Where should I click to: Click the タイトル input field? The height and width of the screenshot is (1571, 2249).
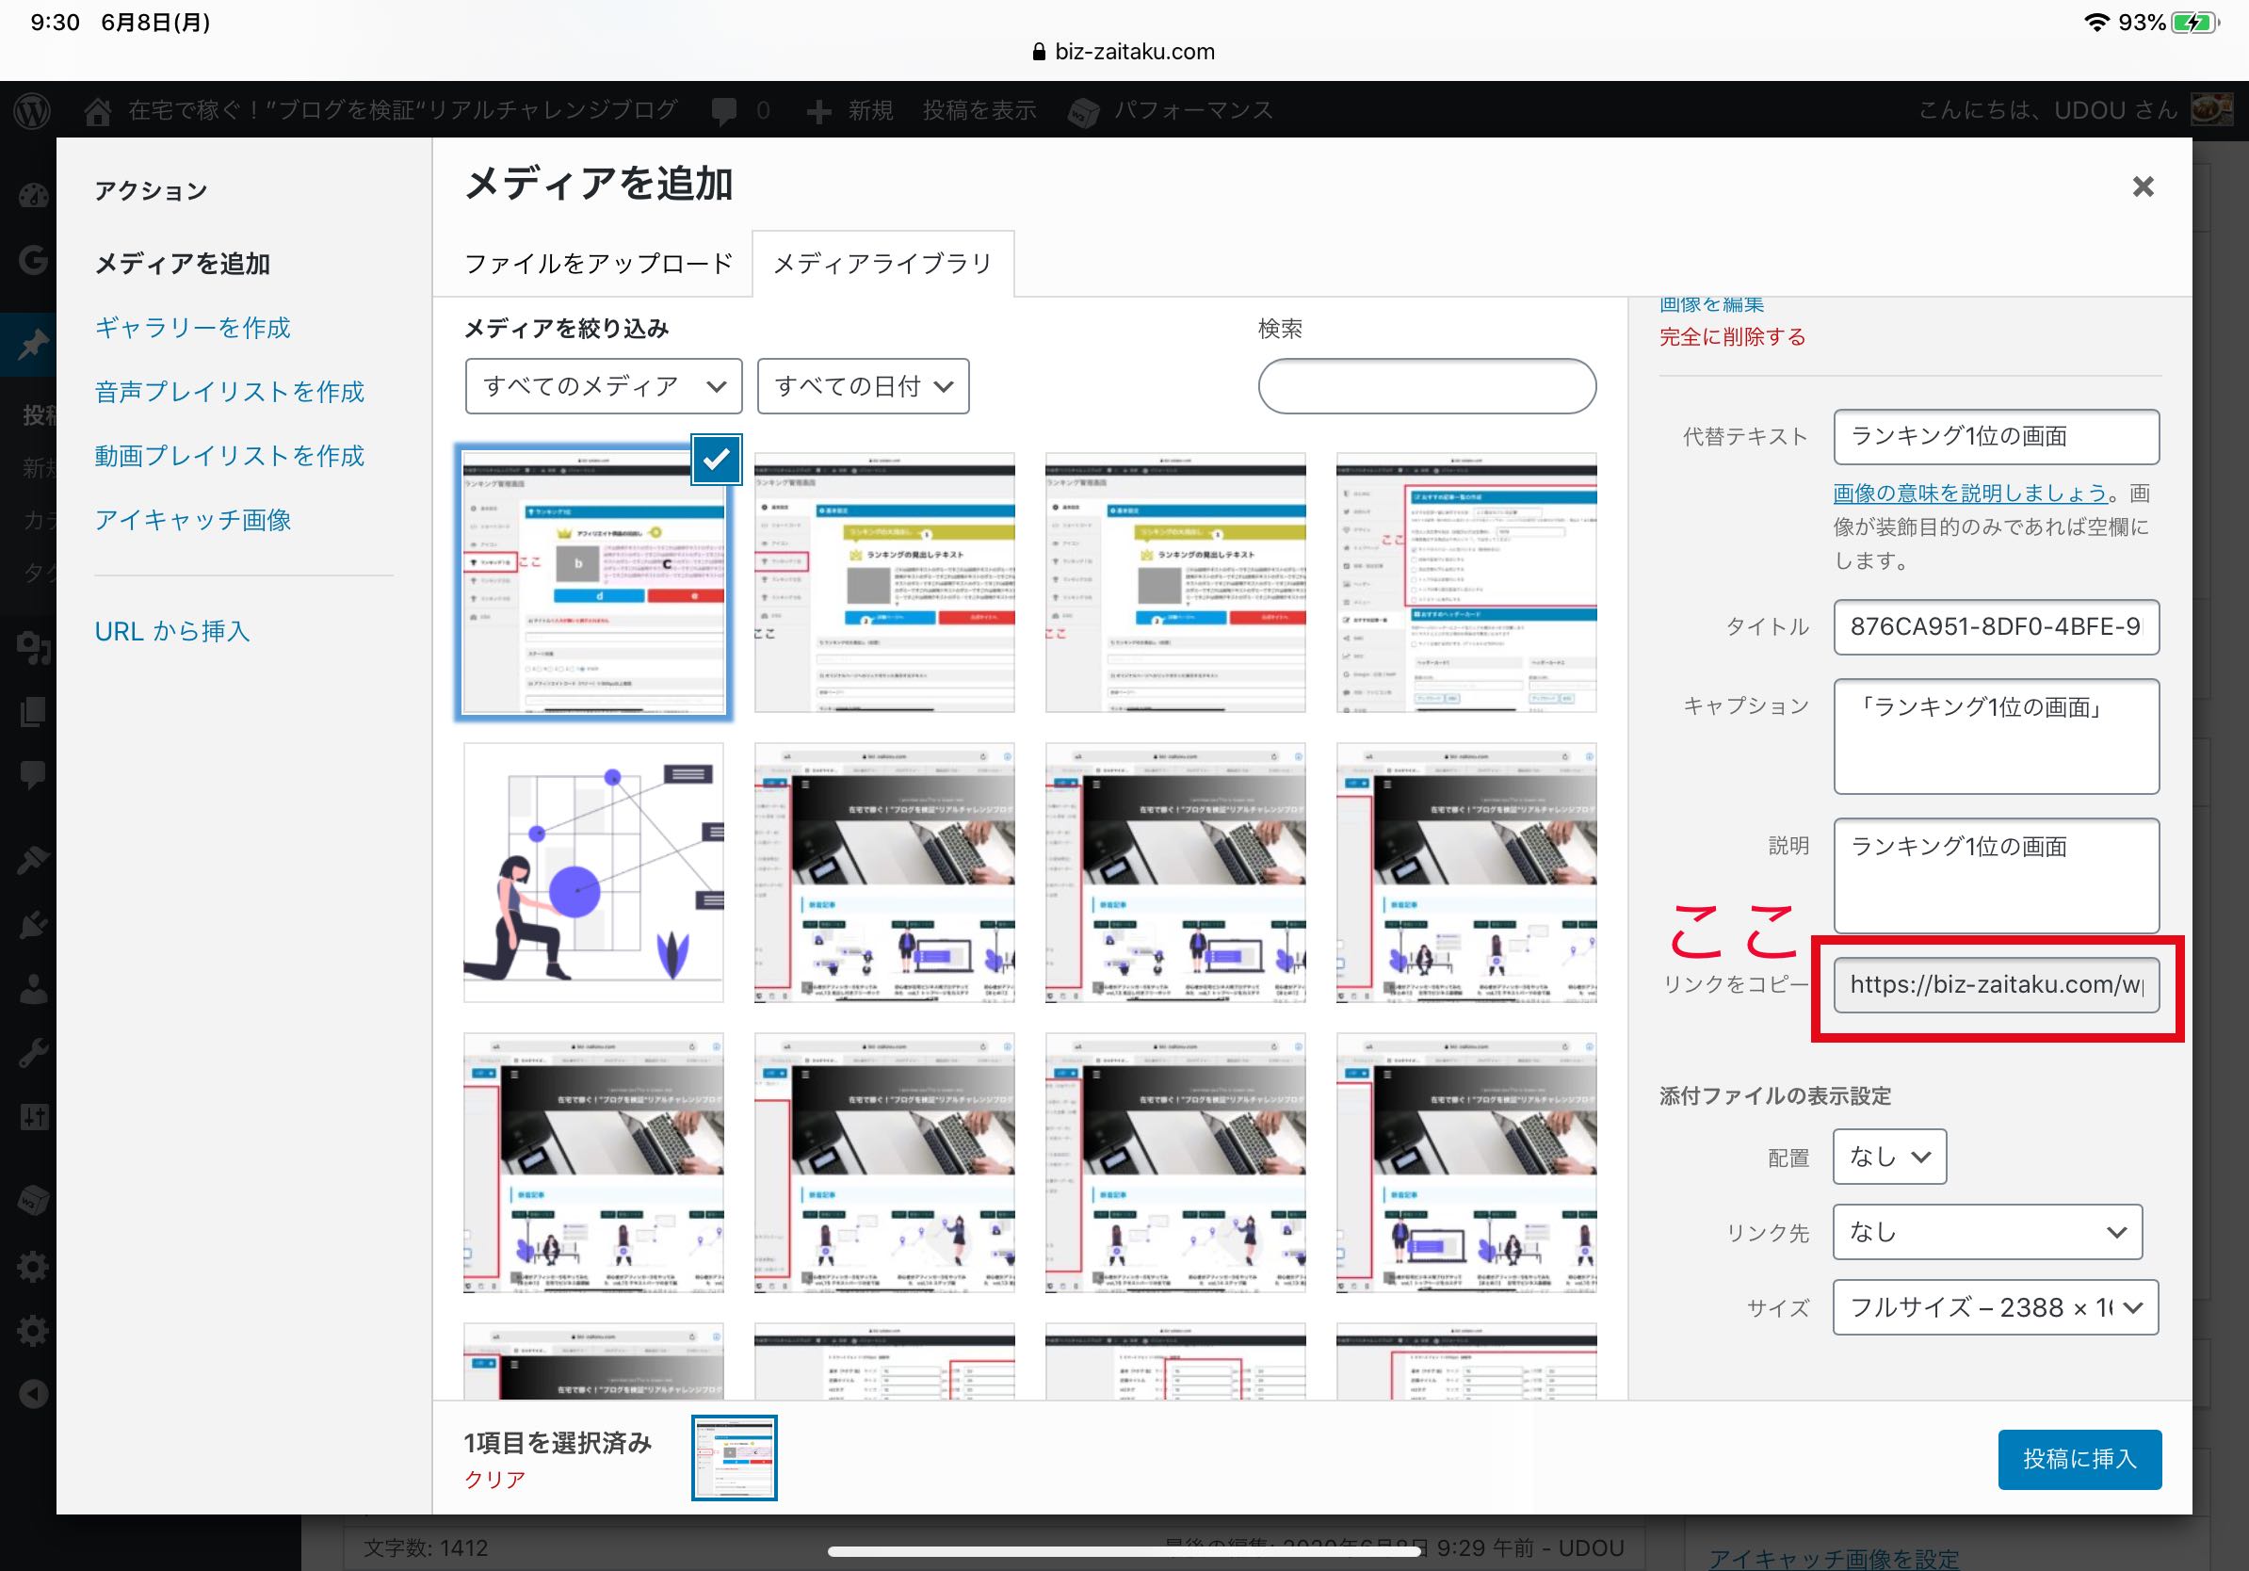[1997, 627]
